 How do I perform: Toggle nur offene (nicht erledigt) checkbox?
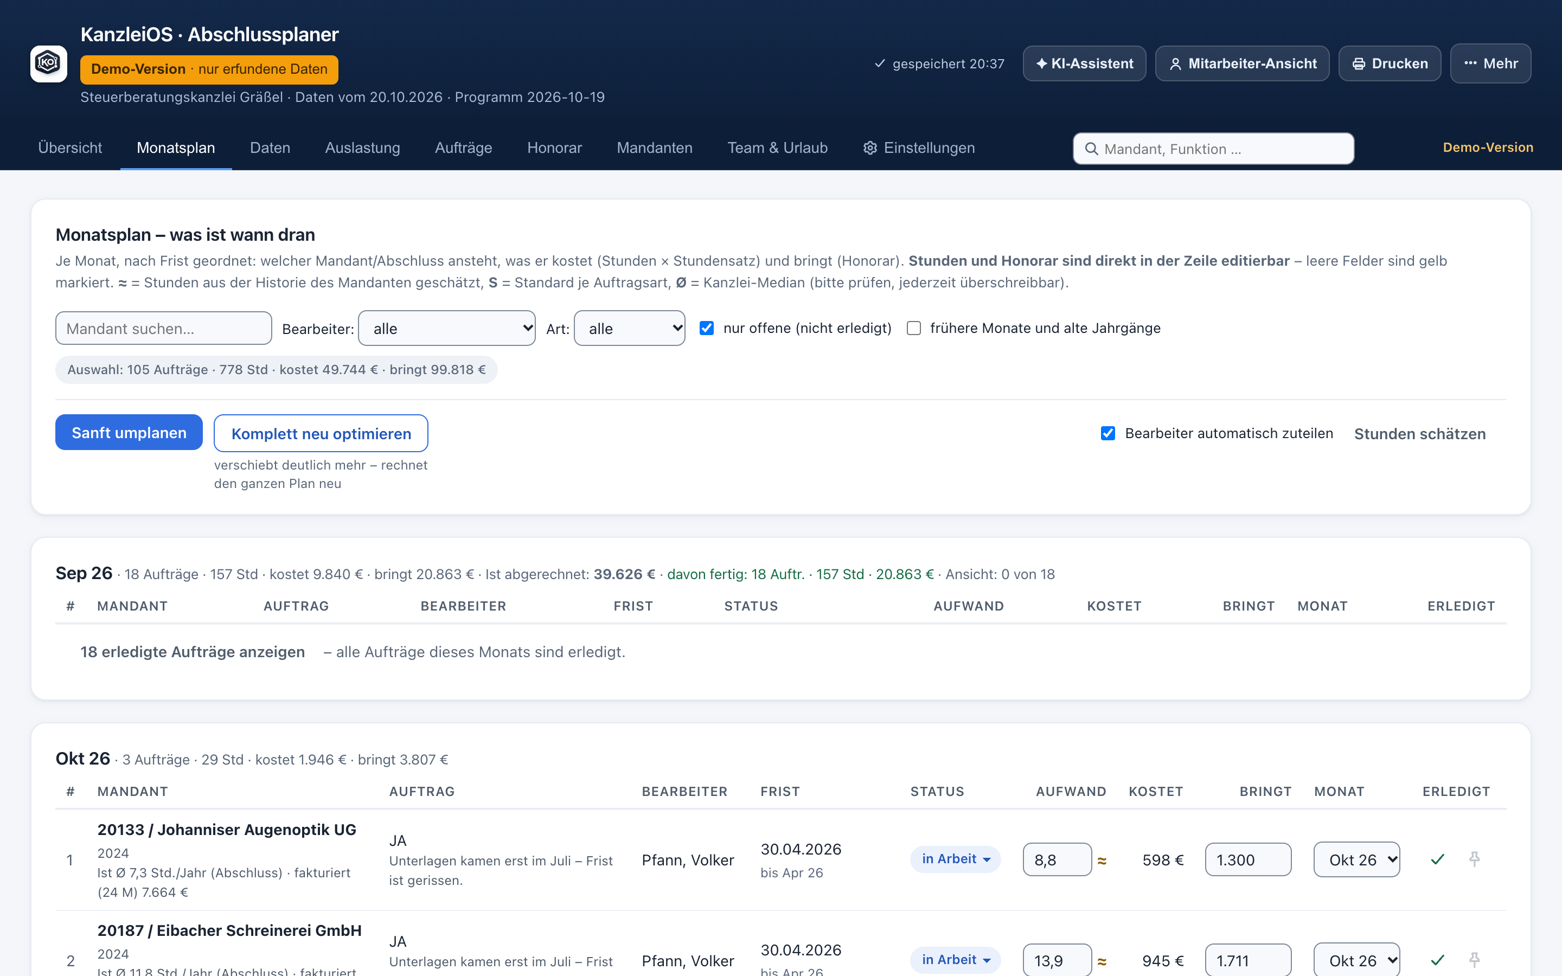[x=707, y=328]
